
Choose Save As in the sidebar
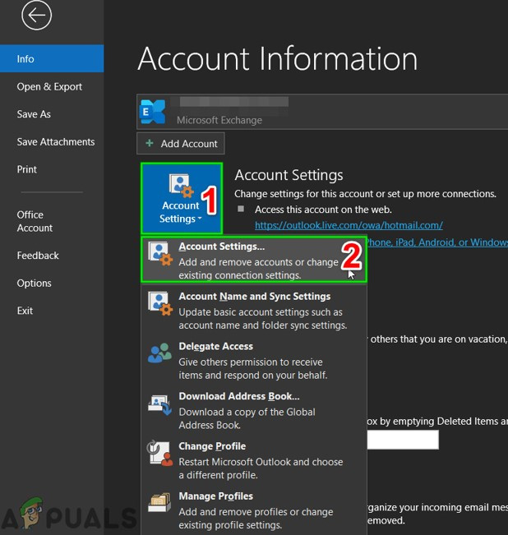pos(34,114)
